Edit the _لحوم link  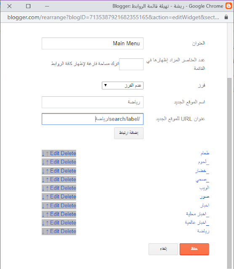point(55,162)
